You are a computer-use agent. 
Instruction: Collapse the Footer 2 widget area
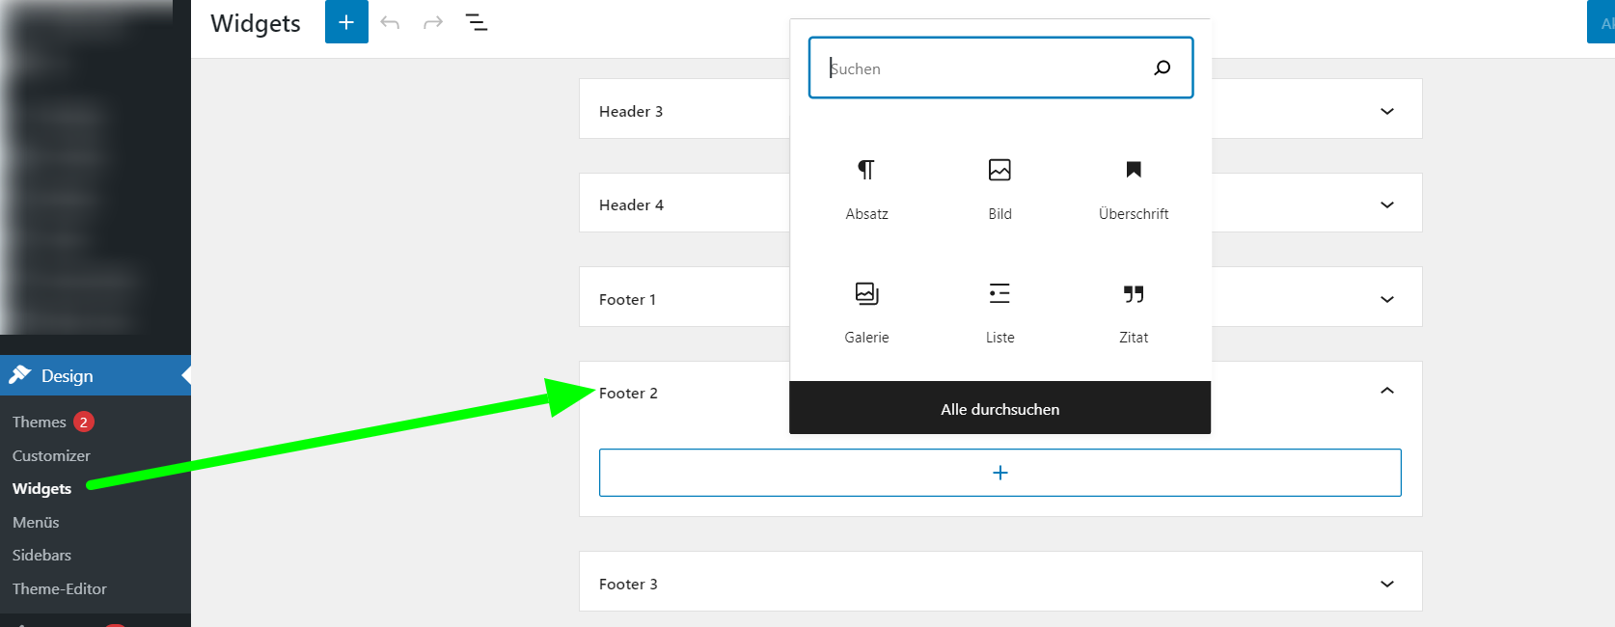click(x=1386, y=391)
